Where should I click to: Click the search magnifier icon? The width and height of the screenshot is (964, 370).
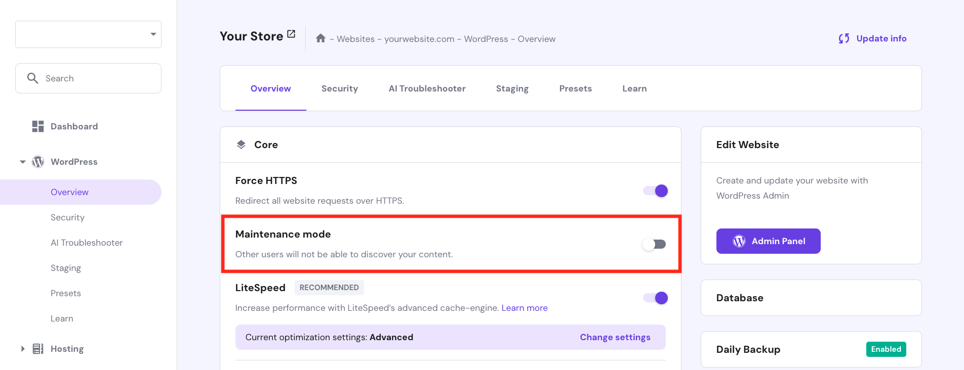point(32,78)
